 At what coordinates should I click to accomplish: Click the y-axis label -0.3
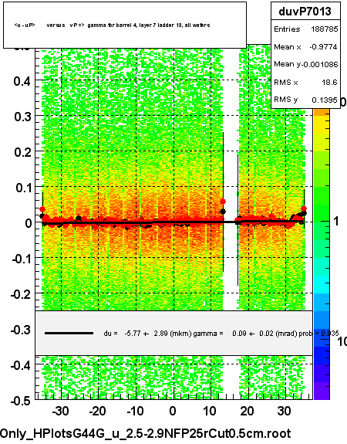[20, 330]
